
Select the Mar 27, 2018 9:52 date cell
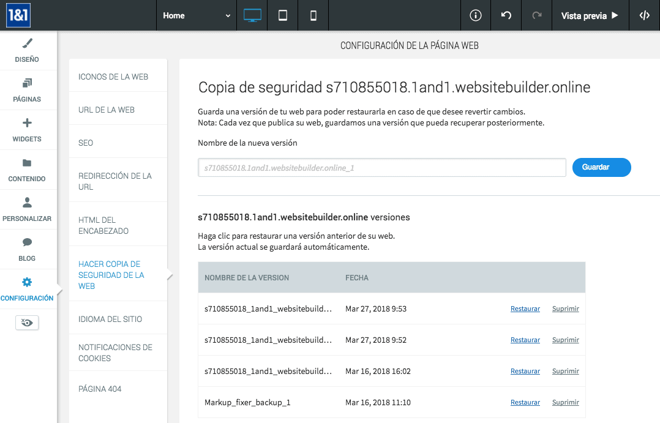click(376, 340)
